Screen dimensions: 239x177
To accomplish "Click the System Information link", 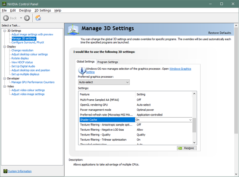I will click(20, 171).
